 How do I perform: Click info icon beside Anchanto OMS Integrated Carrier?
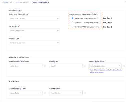99,23
